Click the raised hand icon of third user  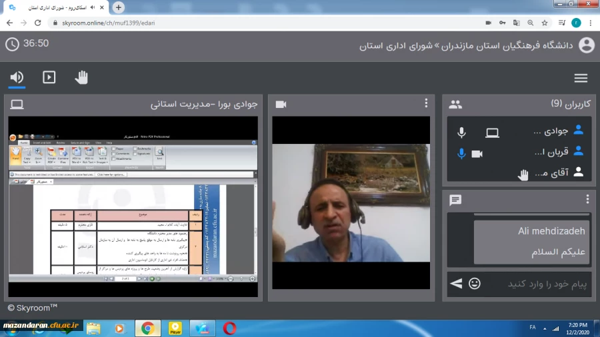click(x=524, y=174)
